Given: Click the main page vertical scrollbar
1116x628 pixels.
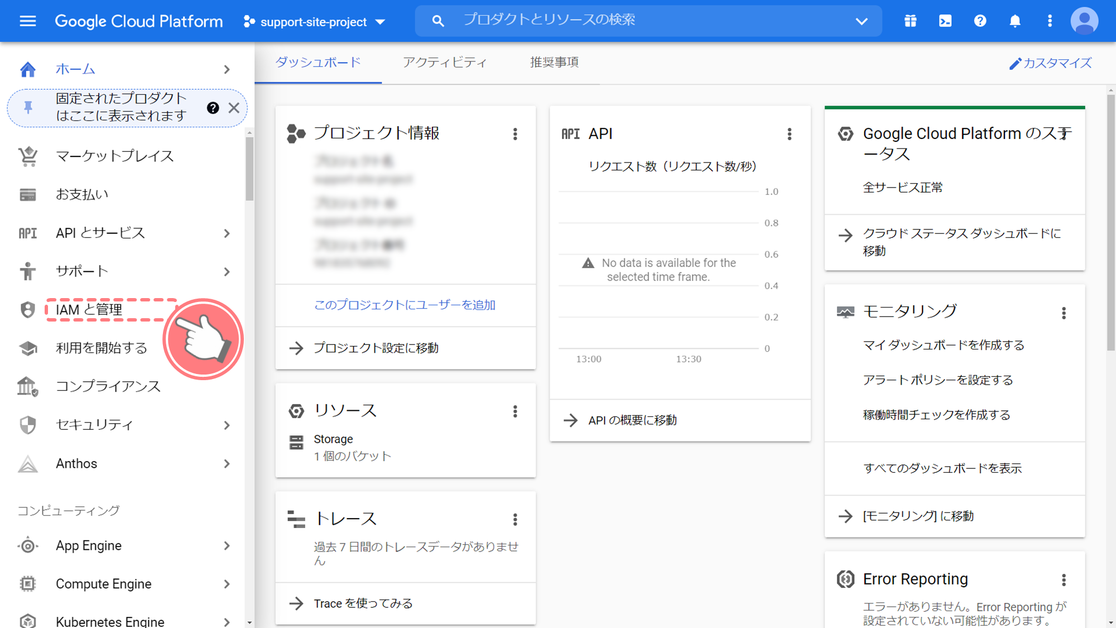Looking at the screenshot, I should (1110, 223).
